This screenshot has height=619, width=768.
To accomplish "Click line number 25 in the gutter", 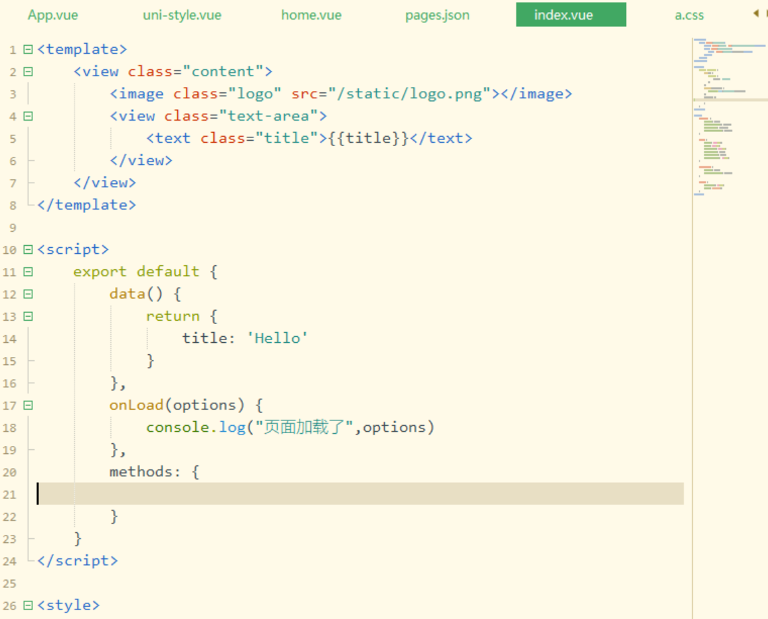I will click(x=9, y=584).
